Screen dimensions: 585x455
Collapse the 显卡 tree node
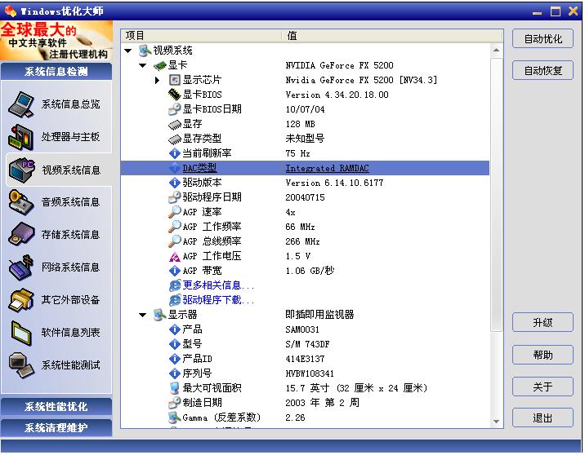pos(142,65)
